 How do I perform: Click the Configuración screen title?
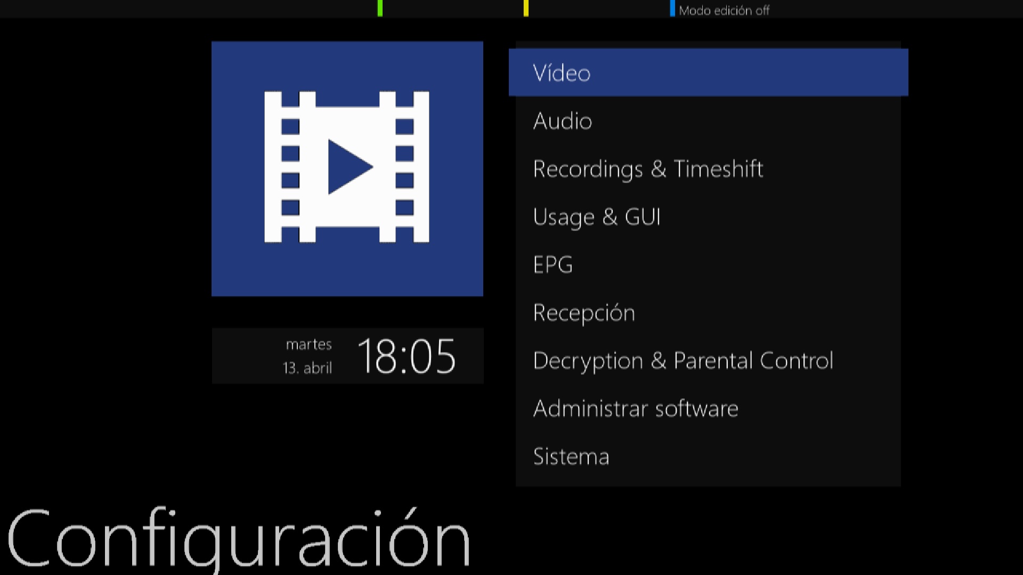pyautogui.click(x=239, y=539)
